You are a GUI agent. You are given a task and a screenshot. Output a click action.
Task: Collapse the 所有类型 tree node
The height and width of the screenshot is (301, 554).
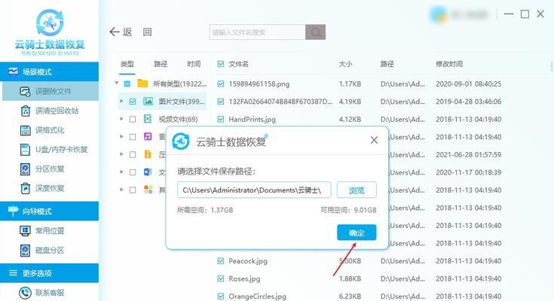[x=116, y=84]
